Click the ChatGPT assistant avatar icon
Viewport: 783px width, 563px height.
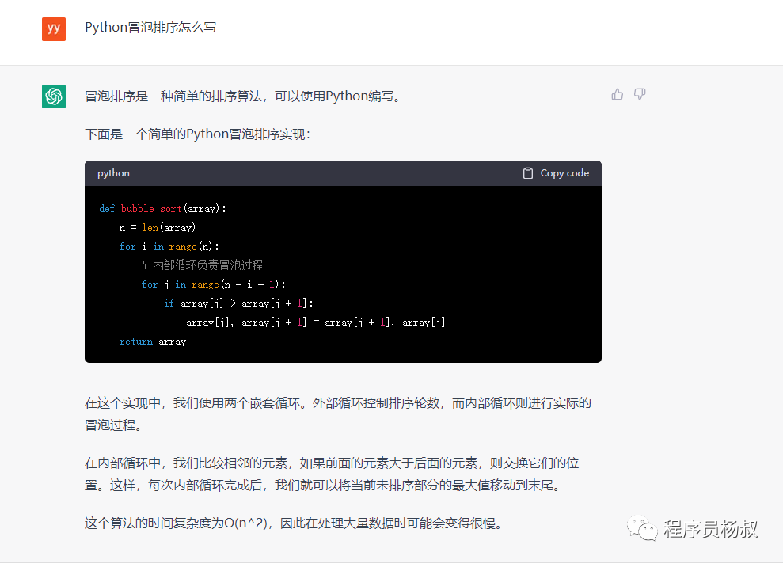pos(54,96)
